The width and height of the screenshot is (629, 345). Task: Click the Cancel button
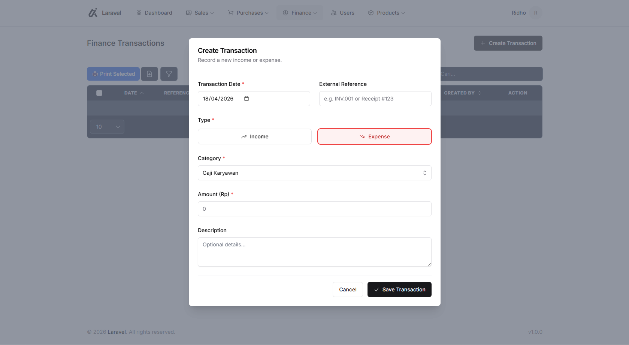[x=348, y=289]
